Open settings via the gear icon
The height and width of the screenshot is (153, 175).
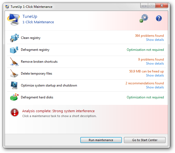pyautogui.click(x=144, y=18)
